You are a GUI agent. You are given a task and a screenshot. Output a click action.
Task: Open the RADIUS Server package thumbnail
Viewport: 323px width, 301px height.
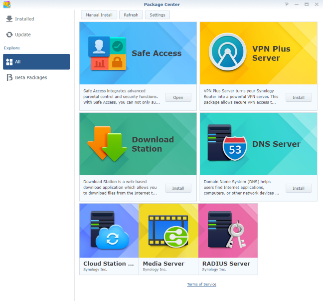(228, 231)
